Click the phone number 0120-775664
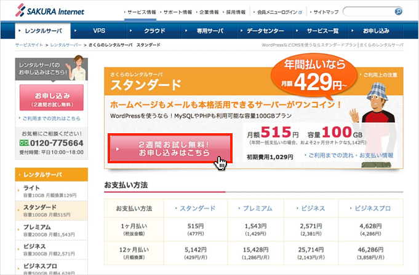The image size is (419, 275). click(x=57, y=143)
